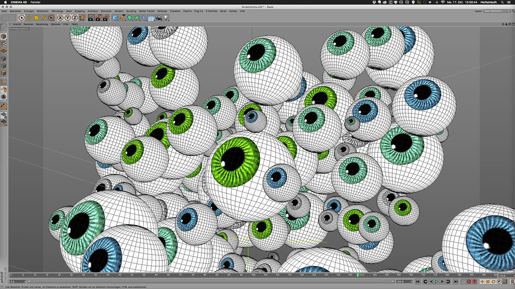Render to Picture Viewer
Viewport: 515px width, 289px height.
[x=98, y=18]
